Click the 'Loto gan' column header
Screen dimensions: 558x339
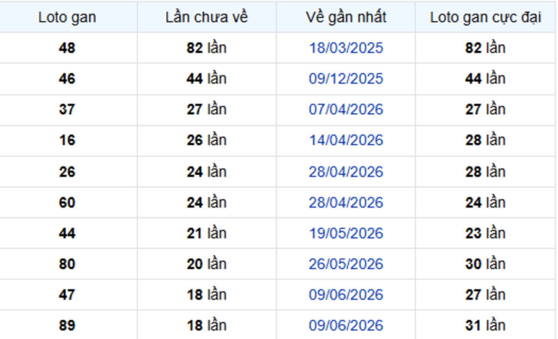click(x=67, y=17)
